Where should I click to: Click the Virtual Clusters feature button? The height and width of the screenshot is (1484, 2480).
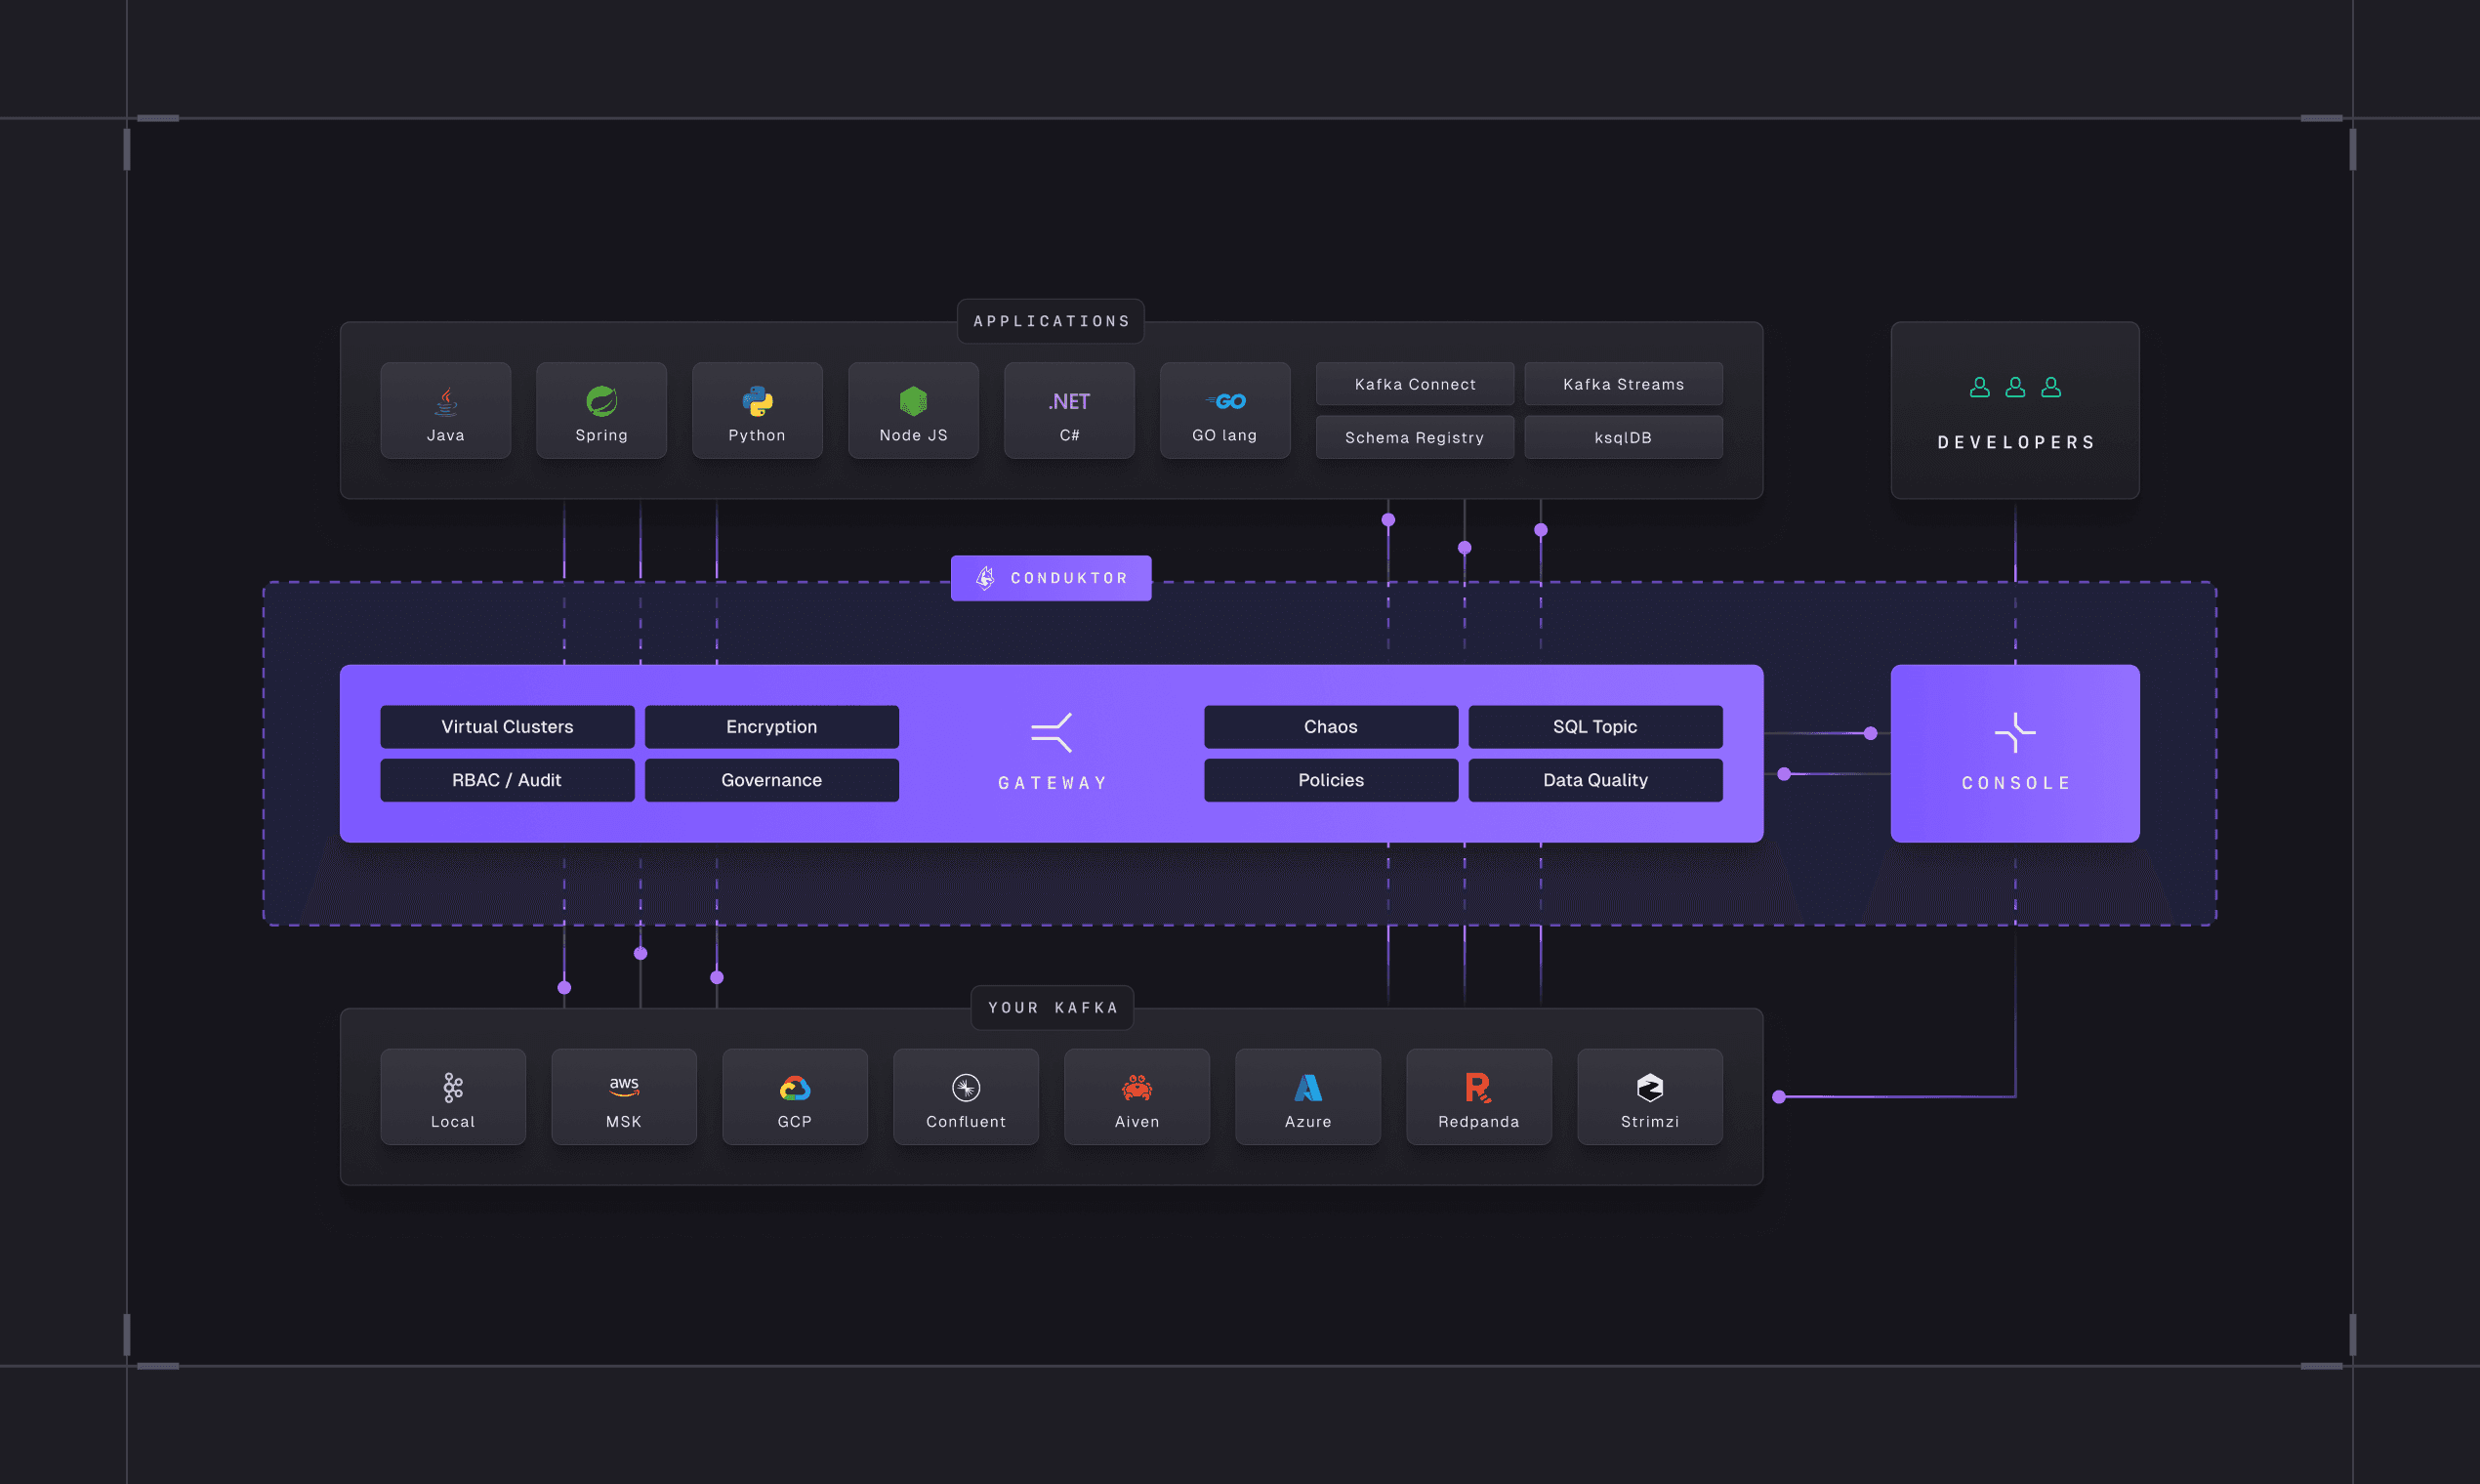[x=507, y=726]
